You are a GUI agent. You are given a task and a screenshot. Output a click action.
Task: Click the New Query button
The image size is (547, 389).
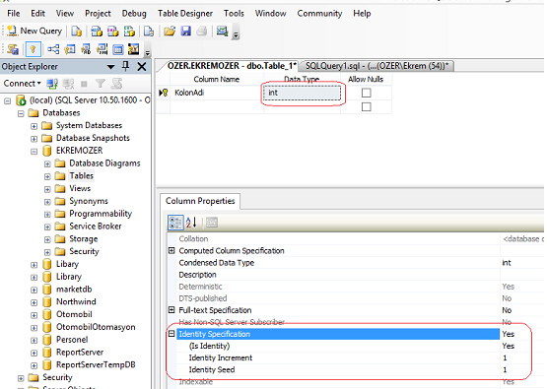pos(34,32)
